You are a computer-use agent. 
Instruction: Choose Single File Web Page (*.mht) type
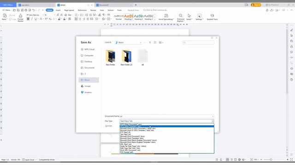point(167,146)
